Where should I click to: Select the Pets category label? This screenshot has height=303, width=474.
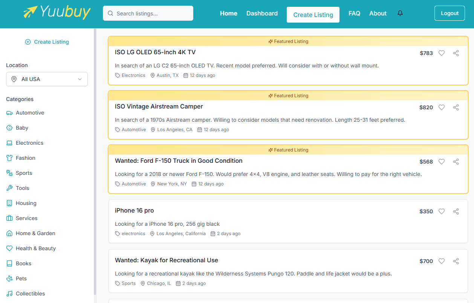21,279
